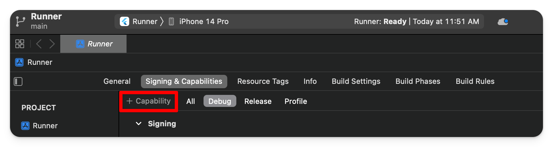553x147 pixels.
Task: Go forward with the right chevron arrow
Action: [x=52, y=44]
